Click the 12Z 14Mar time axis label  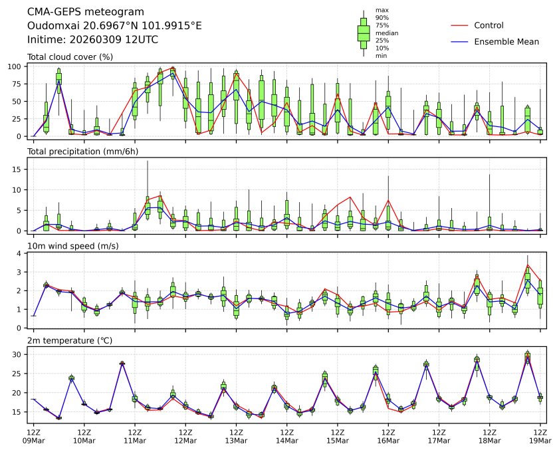tap(286, 435)
